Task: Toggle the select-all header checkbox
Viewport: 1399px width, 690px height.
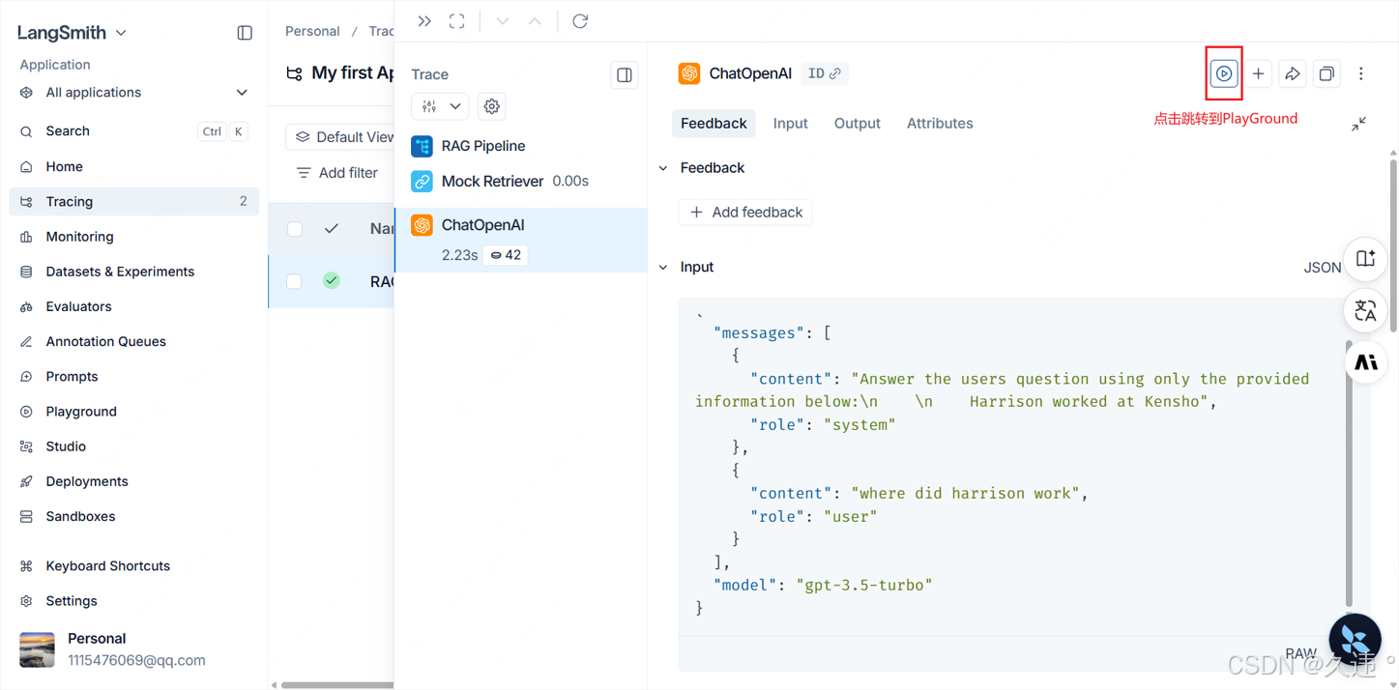Action: point(295,229)
